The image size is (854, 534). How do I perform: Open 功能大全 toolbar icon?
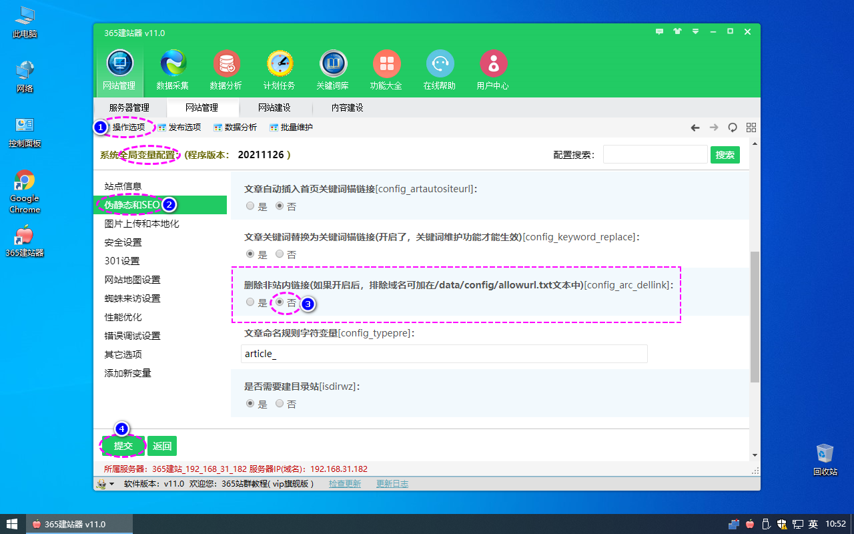click(x=386, y=70)
